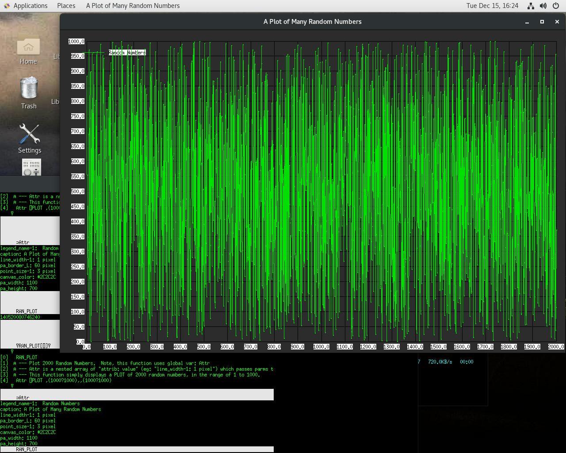Click the Applications menu foot icon
Screen dimensions: 566x453
pyautogui.click(x=7, y=6)
